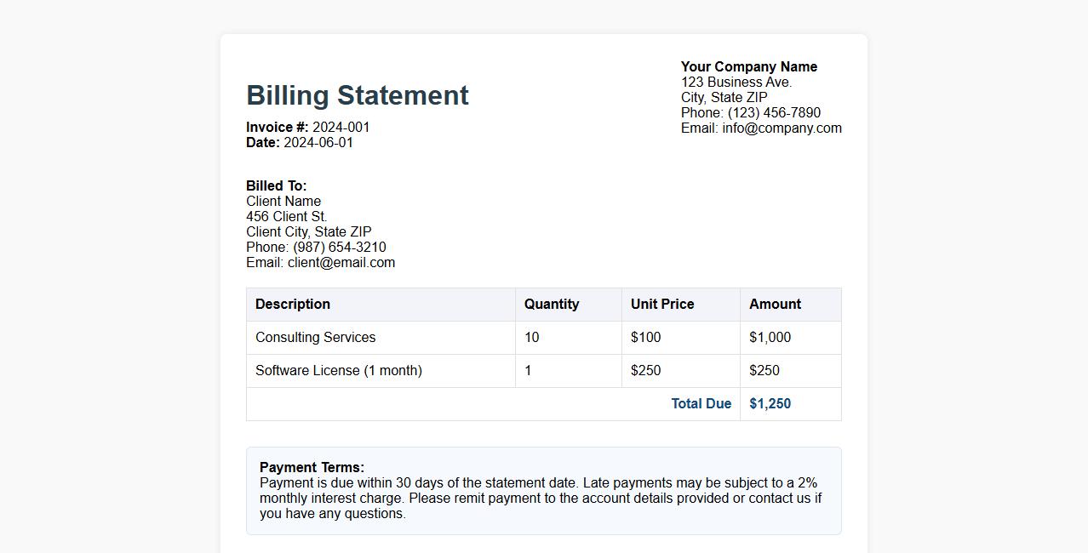Click the Amount column header
Screen dimensions: 1088x553
(774, 304)
